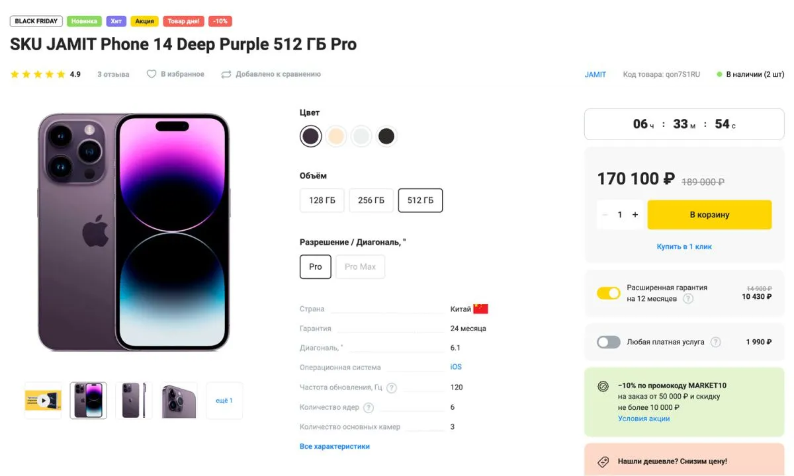Screen dimensions: 794x476
Task: Choose the Pro Max model option
Action: pyautogui.click(x=360, y=266)
